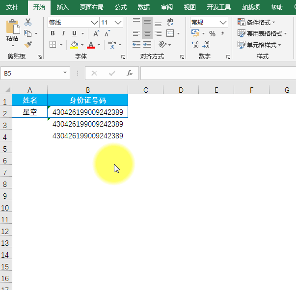Screen dimensions: 296x290
Task: Open 套用表格格式 menu
Action: click(262, 33)
